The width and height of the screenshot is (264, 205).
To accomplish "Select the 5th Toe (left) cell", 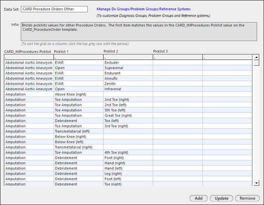I will (128, 110).
